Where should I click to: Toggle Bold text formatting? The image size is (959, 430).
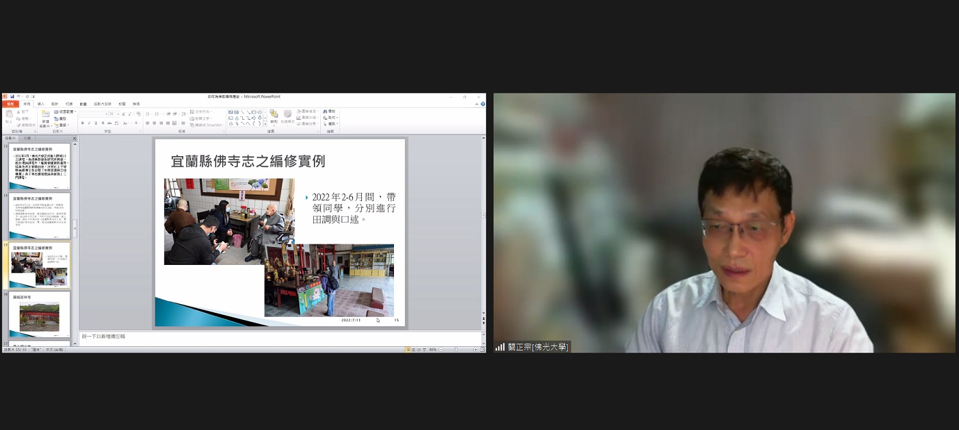tap(82, 123)
